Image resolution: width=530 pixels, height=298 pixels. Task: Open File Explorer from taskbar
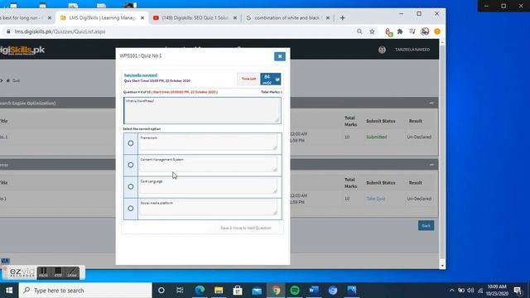click(x=219, y=291)
